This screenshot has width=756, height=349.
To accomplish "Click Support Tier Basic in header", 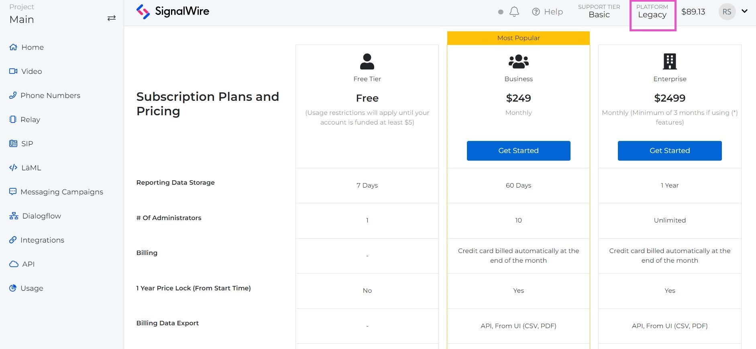I will tap(599, 11).
